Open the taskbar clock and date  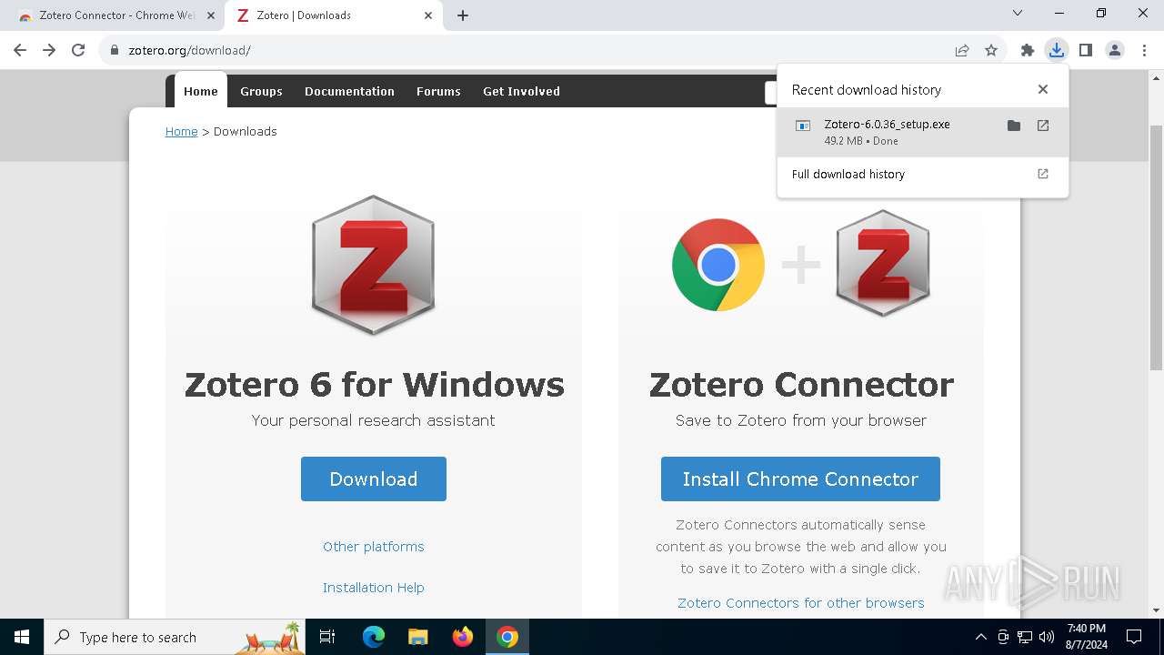[x=1087, y=637]
